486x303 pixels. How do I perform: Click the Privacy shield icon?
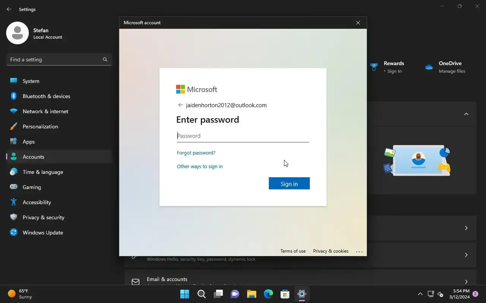(x=14, y=217)
